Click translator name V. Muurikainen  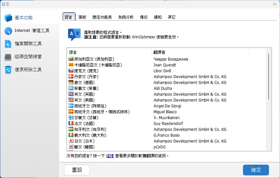click(167, 118)
